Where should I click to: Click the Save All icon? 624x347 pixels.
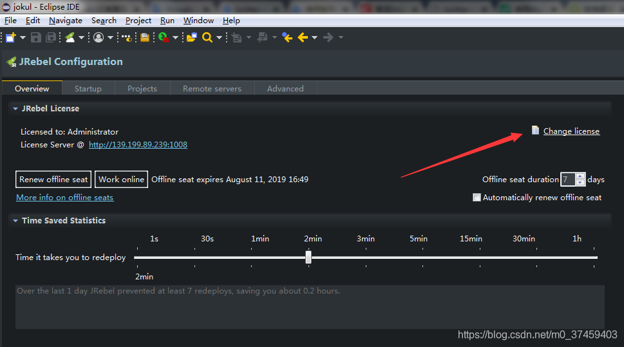pyautogui.click(x=52, y=37)
